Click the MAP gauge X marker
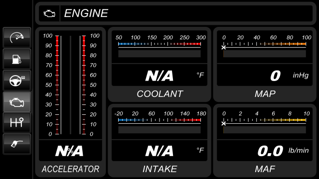Image resolution: width=319 pixels, height=179 pixels. pos(224,48)
